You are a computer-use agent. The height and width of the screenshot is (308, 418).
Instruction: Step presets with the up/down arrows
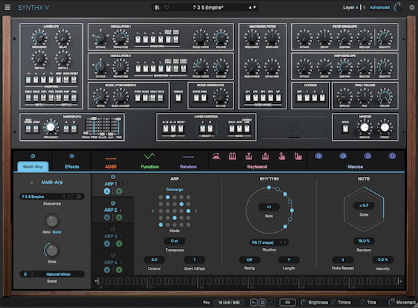(x=252, y=8)
